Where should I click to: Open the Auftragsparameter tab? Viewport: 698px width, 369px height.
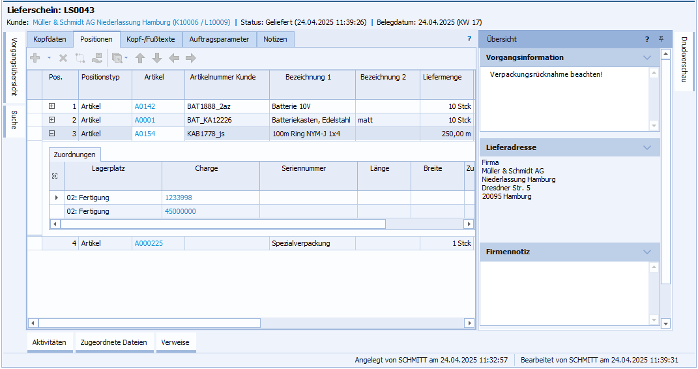click(x=219, y=39)
